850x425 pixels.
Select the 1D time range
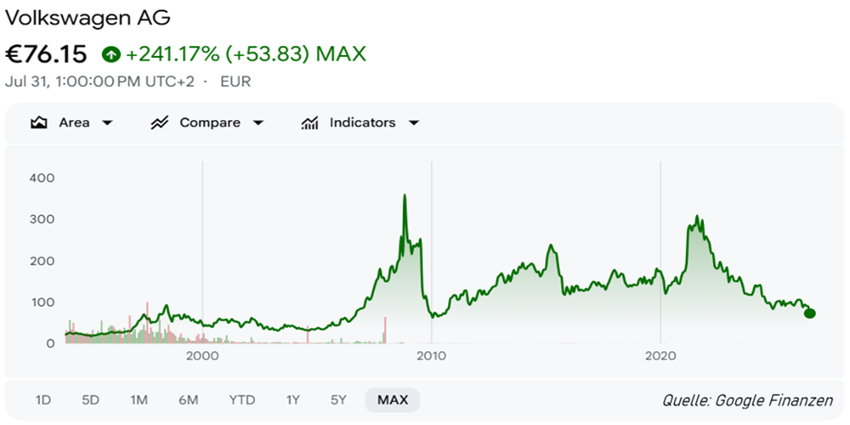point(42,400)
